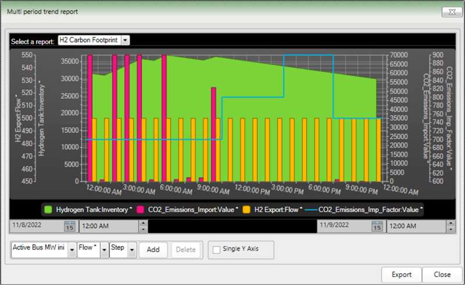Increase the end time with up arrow
Image resolution: width=465 pixels, height=285 pixels.
[x=451, y=223]
